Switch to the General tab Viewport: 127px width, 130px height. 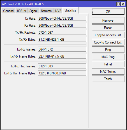[8, 11]
